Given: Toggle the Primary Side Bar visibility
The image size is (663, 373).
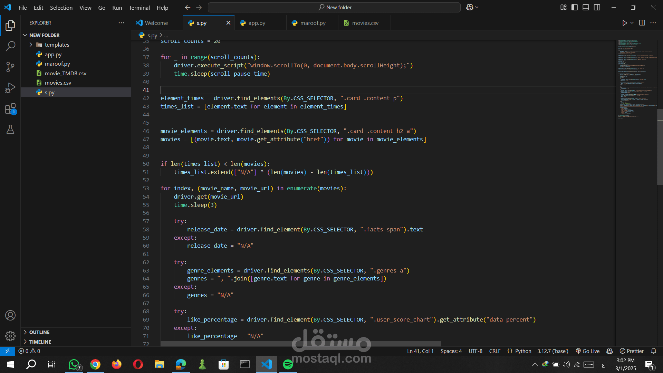Looking at the screenshot, I should 575,7.
